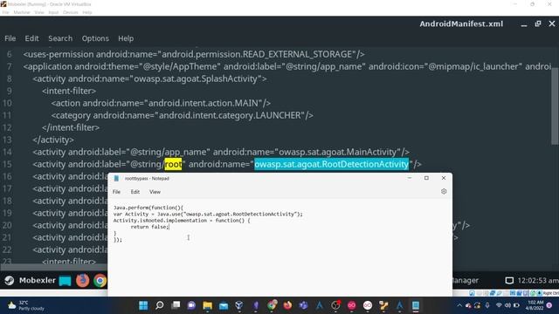Launch Chrome from the Mobexler panel

pyautogui.click(x=100, y=281)
